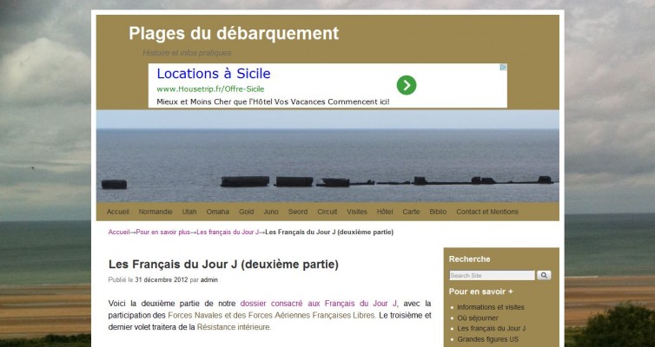This screenshot has height=347, width=655.
Task: Click the Pour en savoir plus breadcrumb
Action: (163, 232)
